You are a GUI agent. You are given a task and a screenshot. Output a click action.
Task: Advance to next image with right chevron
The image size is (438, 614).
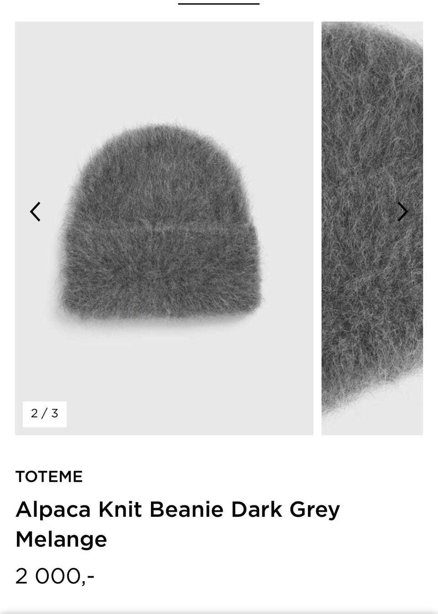point(402,212)
